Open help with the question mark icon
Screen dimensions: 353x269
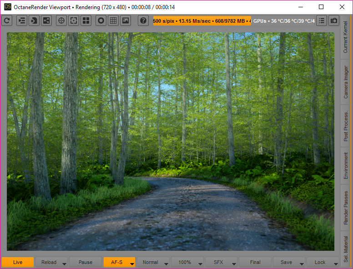143,21
